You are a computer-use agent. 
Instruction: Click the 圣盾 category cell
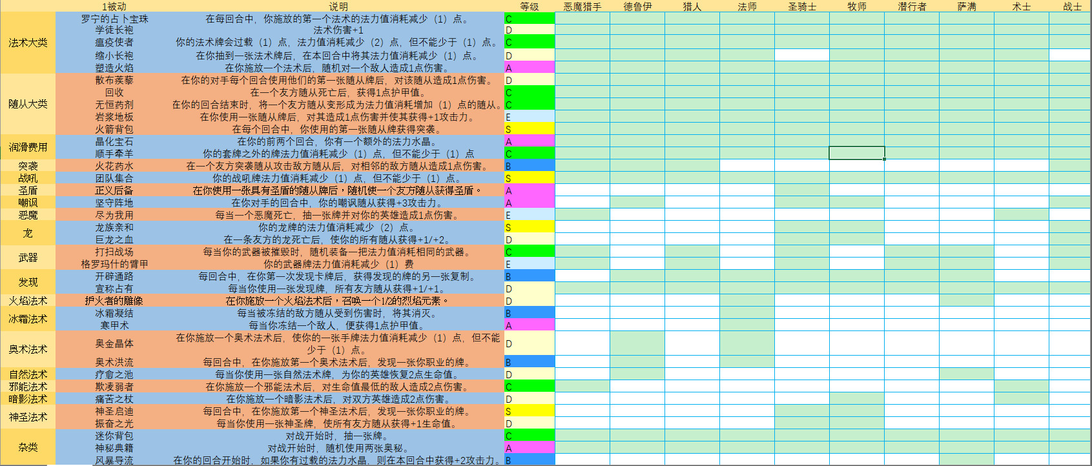pyautogui.click(x=28, y=190)
